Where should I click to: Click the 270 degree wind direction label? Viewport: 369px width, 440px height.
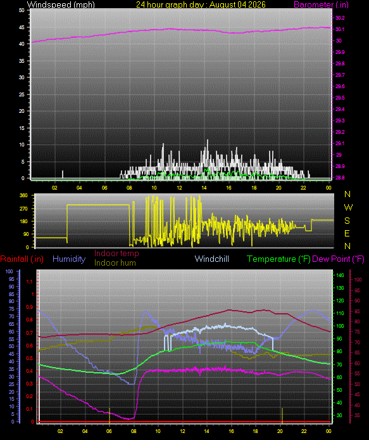coord(23,209)
